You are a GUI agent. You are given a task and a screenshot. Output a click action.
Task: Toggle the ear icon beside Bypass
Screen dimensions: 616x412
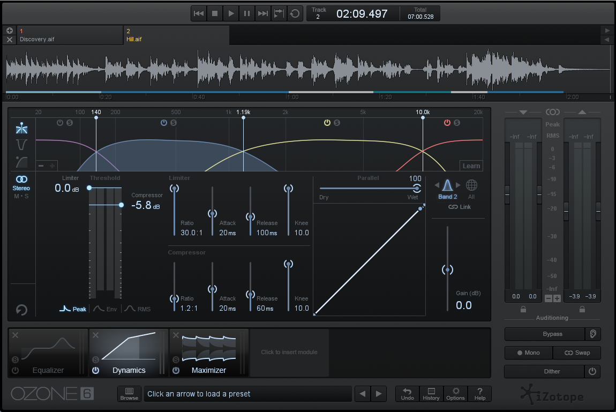[593, 334]
